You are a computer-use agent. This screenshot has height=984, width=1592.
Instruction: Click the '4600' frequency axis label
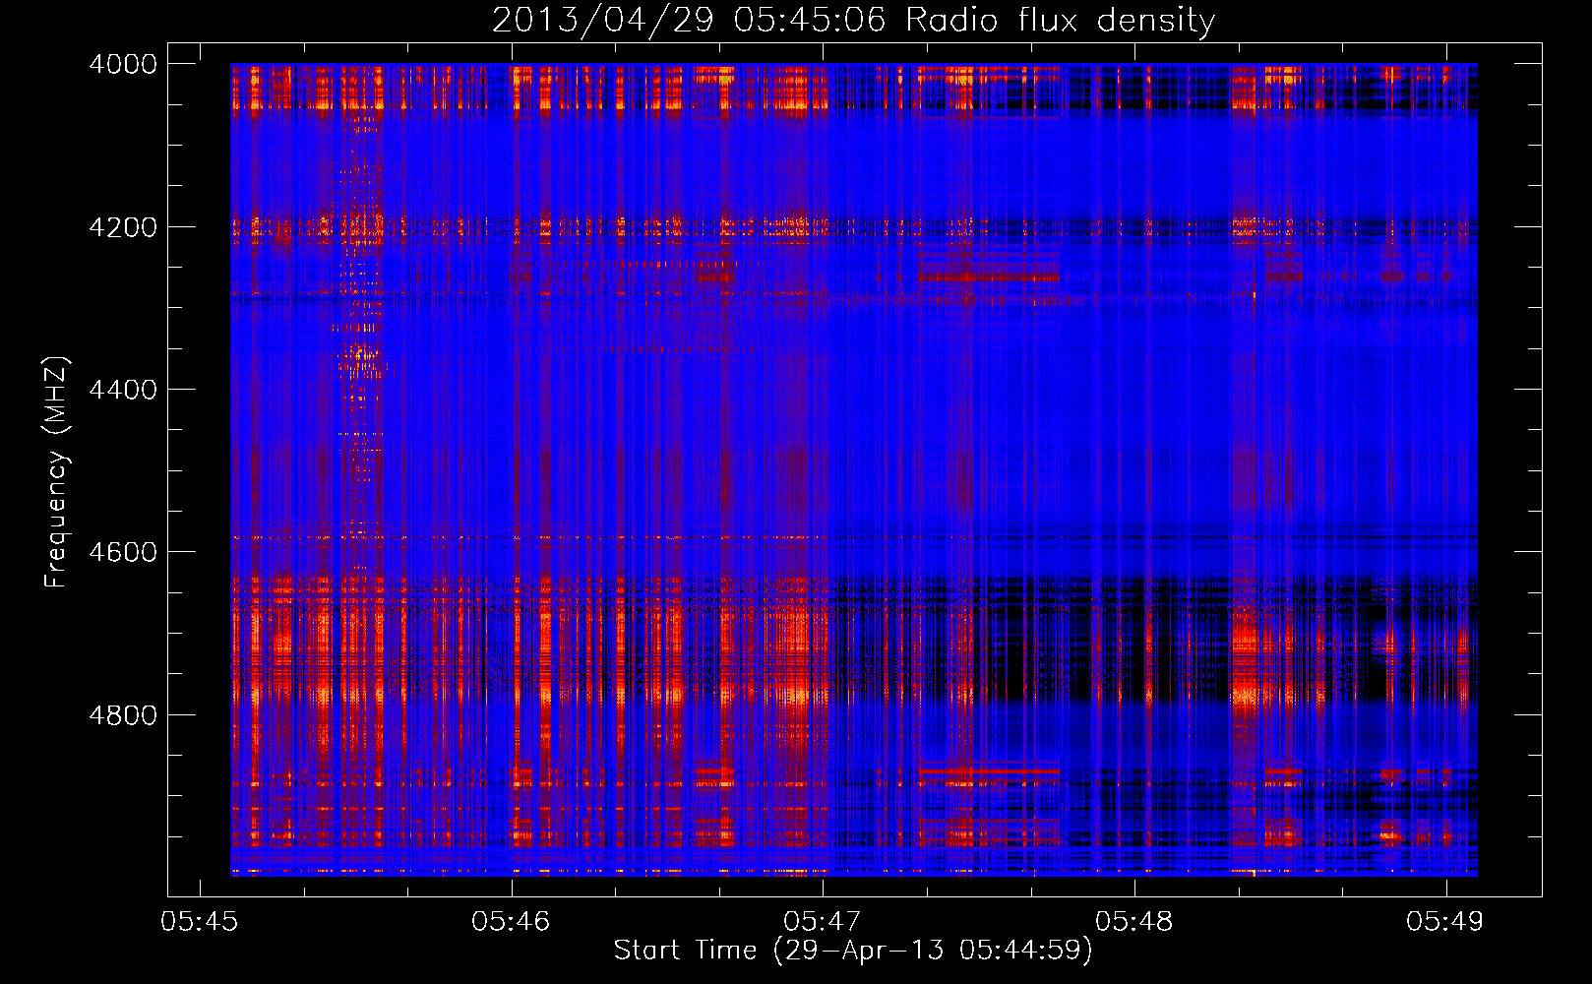point(123,552)
